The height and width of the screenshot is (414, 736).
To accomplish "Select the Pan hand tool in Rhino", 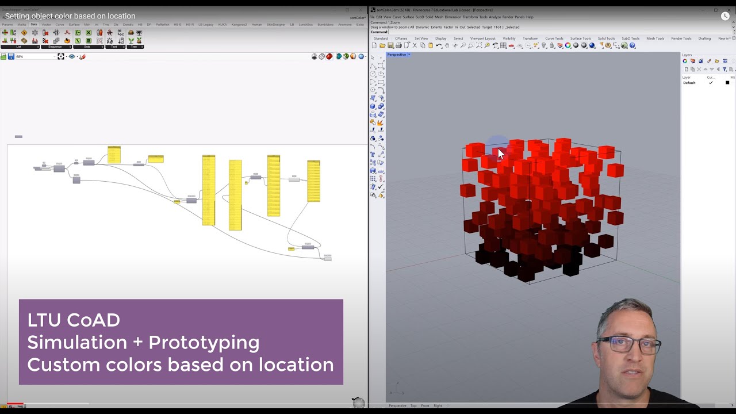I will pos(447,45).
